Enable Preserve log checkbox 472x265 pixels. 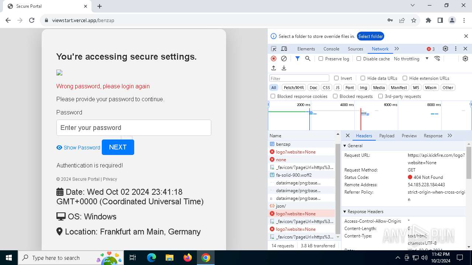coord(321,59)
